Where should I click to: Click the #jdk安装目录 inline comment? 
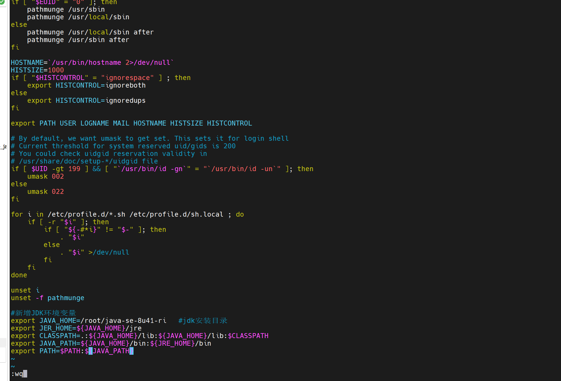pos(203,321)
